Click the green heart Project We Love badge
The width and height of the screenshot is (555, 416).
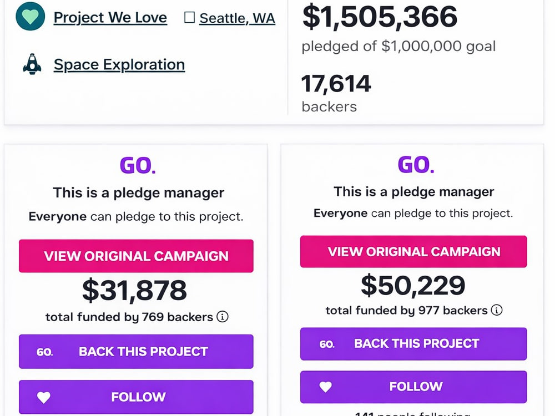[31, 16]
